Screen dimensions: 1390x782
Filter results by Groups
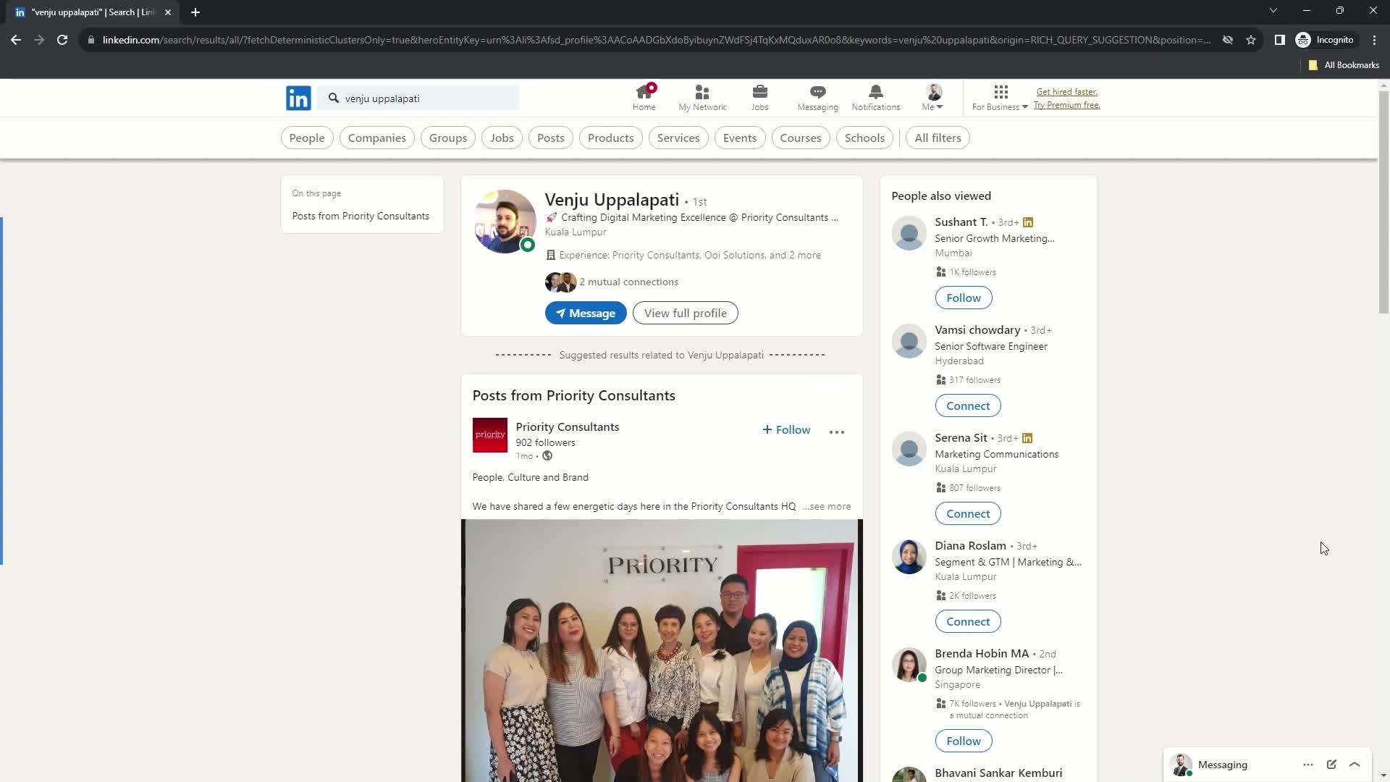447,138
